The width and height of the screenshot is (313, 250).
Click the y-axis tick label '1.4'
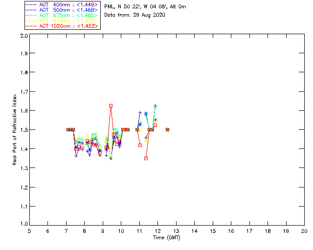tap(24, 149)
